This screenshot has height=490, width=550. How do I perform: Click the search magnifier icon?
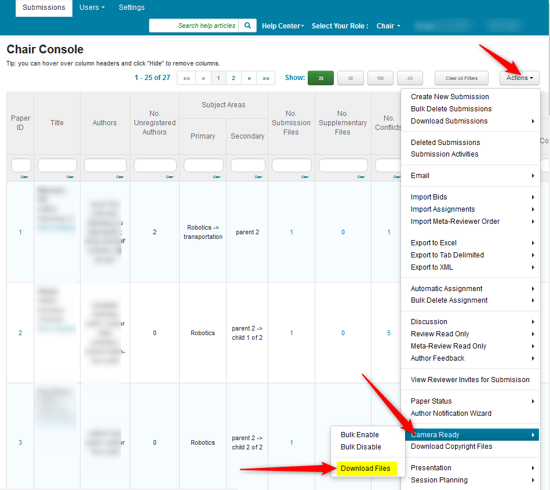click(247, 26)
